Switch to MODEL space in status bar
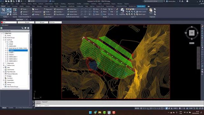 (137, 108)
